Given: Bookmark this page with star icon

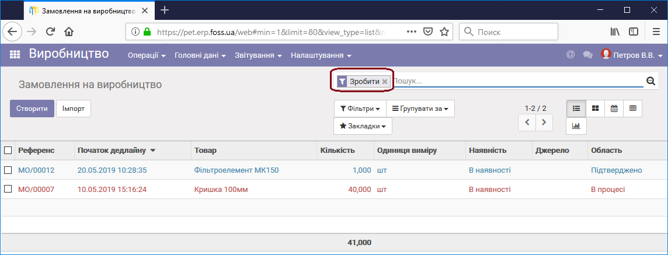Looking at the screenshot, I should coord(444,32).
